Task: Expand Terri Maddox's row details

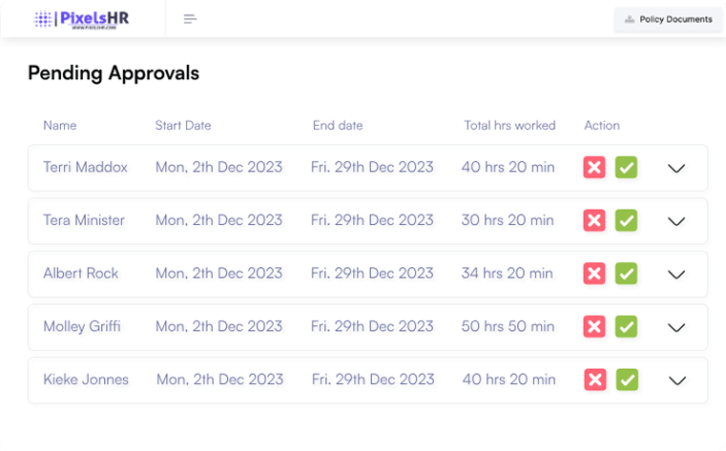Action: (x=676, y=169)
